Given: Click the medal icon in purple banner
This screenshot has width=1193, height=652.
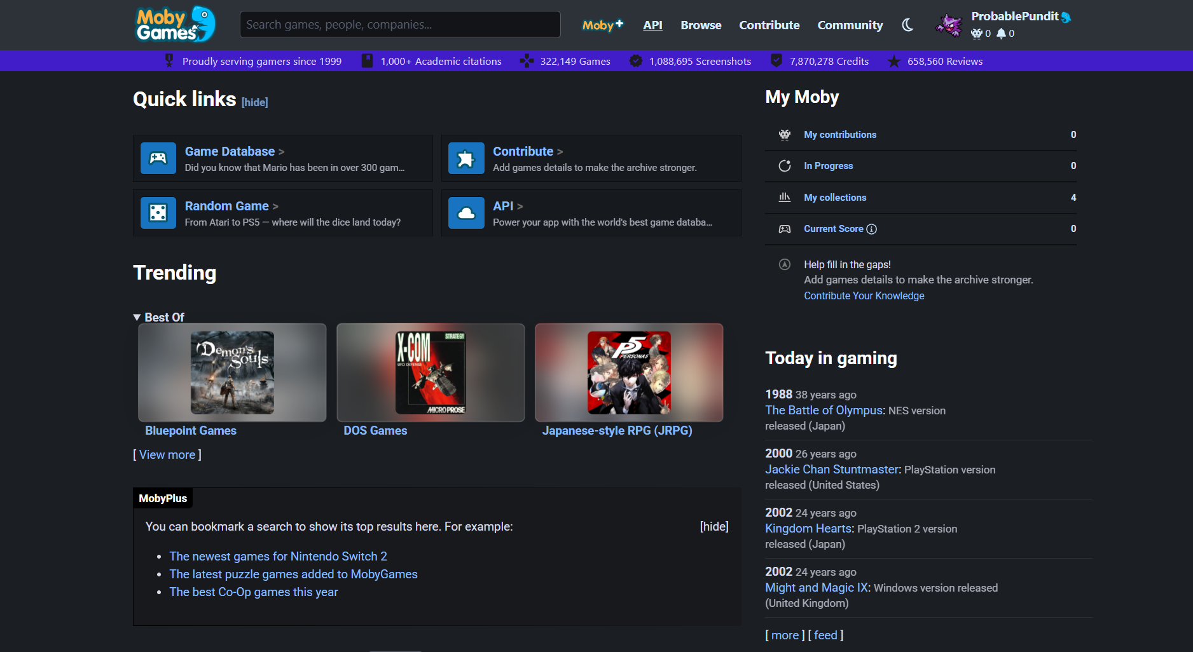Looking at the screenshot, I should tap(169, 60).
